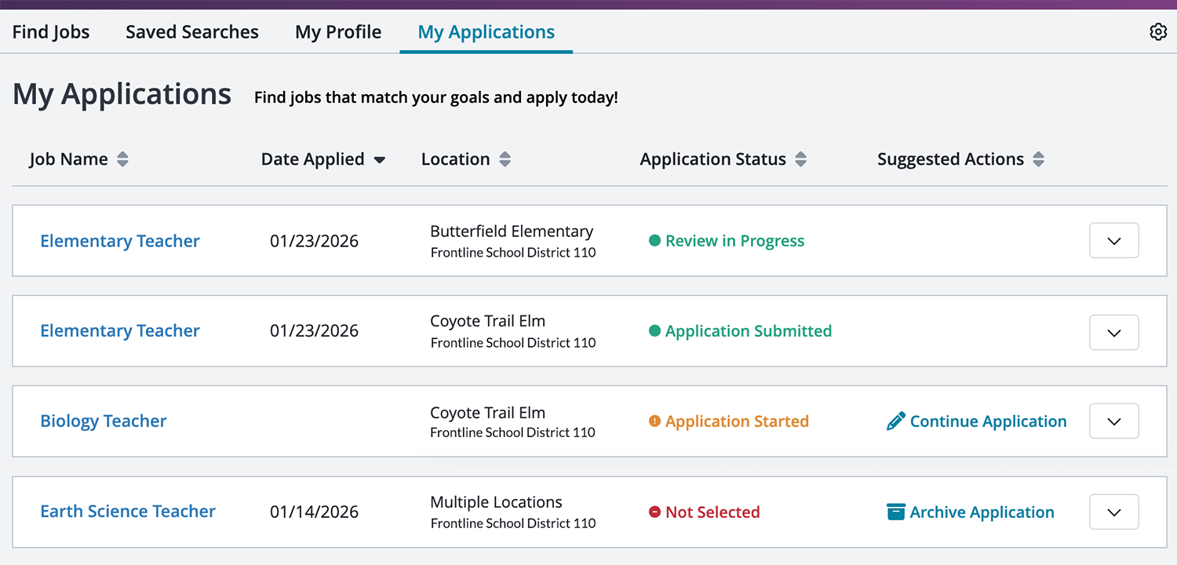
Task: Click the green dot beside Review in Progress
Action: pyautogui.click(x=654, y=241)
